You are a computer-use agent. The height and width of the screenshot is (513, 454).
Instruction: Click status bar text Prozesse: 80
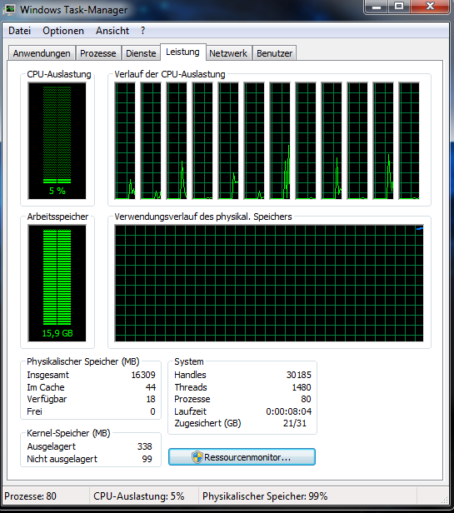click(31, 496)
